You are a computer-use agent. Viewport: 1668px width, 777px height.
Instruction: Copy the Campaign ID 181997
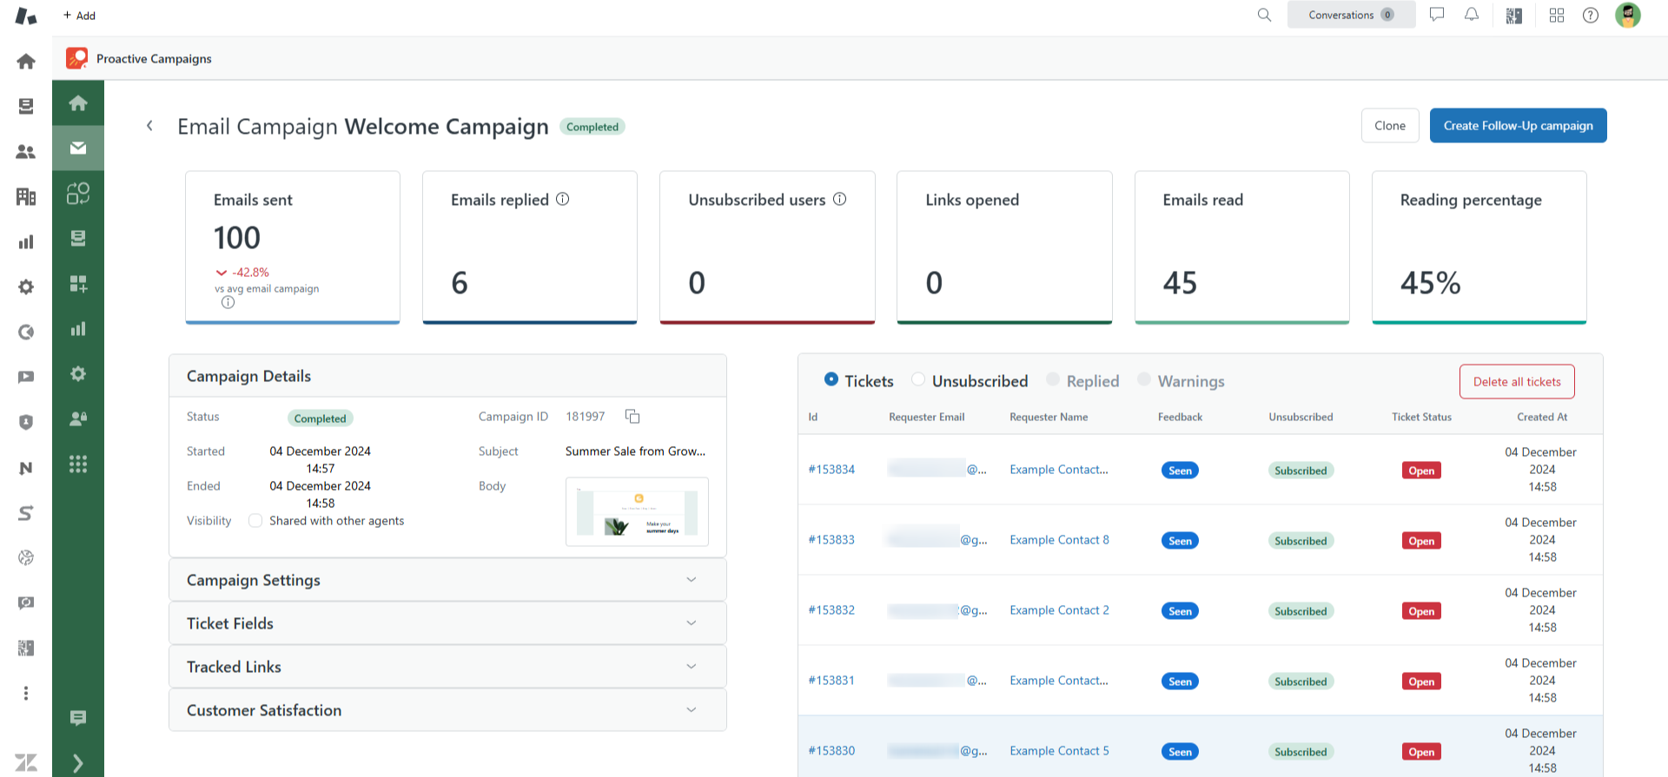632,417
